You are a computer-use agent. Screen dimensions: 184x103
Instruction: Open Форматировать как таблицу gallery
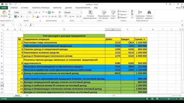tap(104, 15)
